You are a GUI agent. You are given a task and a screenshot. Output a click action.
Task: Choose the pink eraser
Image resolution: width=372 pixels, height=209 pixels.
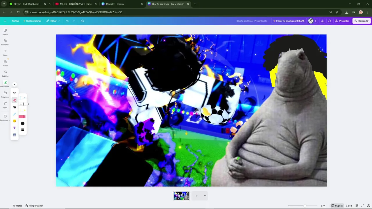pyautogui.click(x=22, y=117)
